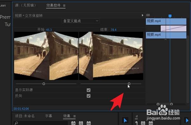Switch to the 效果控件 tab

(53, 5)
